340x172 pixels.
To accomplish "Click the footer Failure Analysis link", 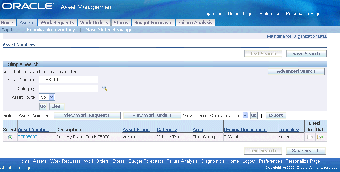I will click(x=182, y=161).
